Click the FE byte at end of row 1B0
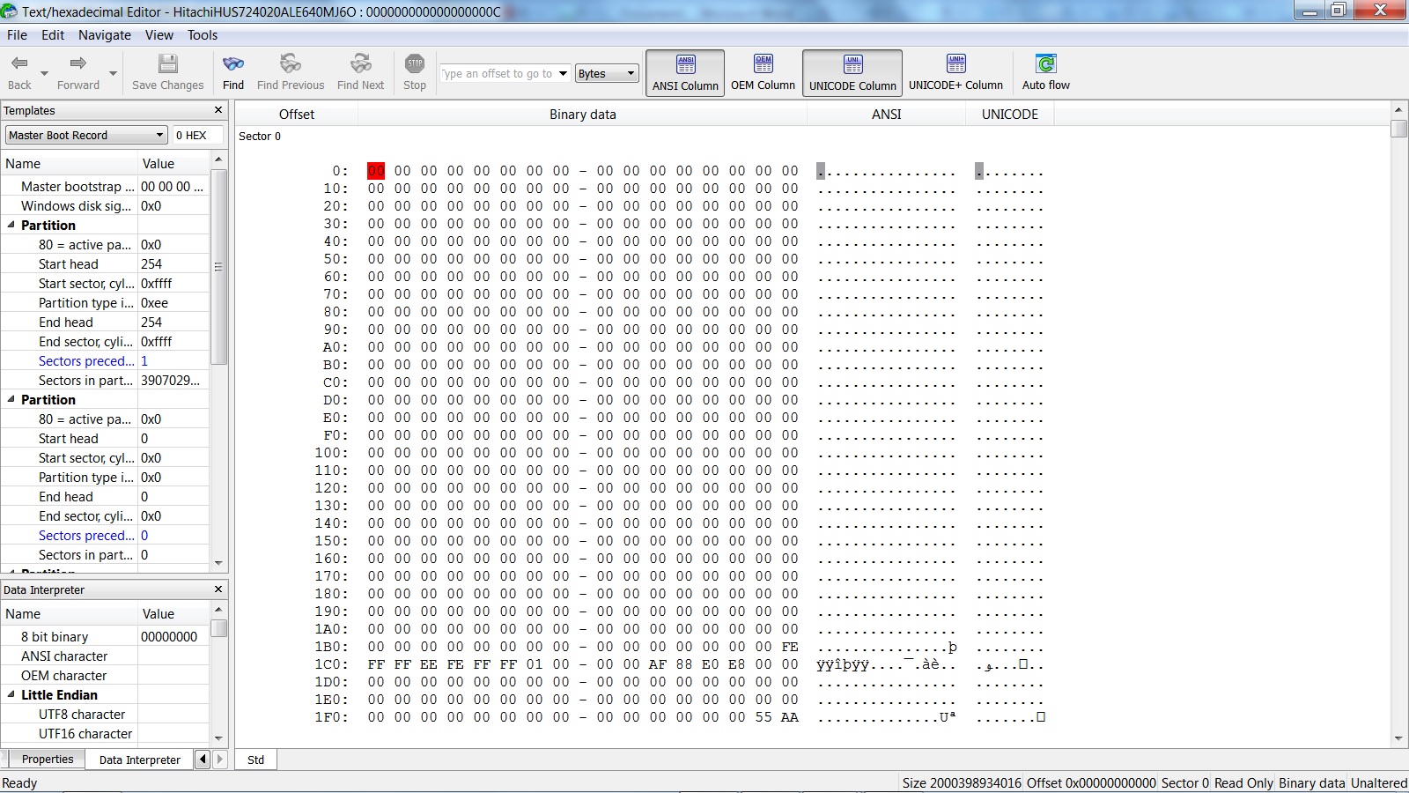 point(790,647)
